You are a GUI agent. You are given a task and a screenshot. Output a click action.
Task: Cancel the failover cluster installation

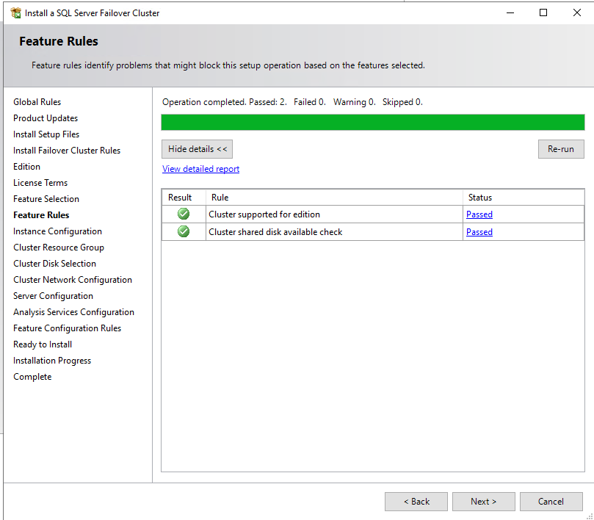[x=551, y=502]
